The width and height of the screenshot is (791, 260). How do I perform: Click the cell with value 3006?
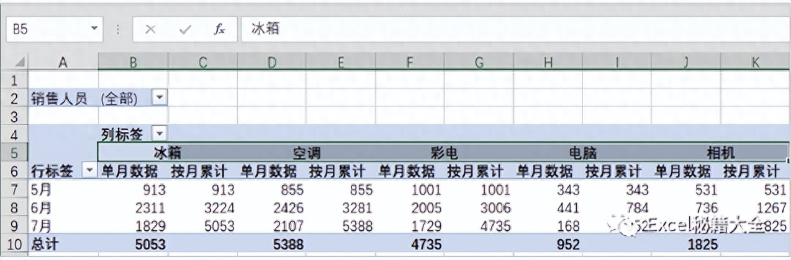coord(479,208)
